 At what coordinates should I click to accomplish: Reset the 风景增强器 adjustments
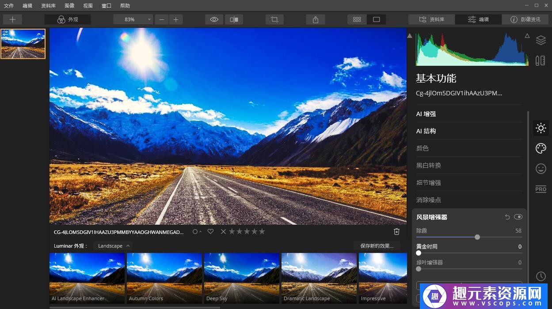(507, 217)
